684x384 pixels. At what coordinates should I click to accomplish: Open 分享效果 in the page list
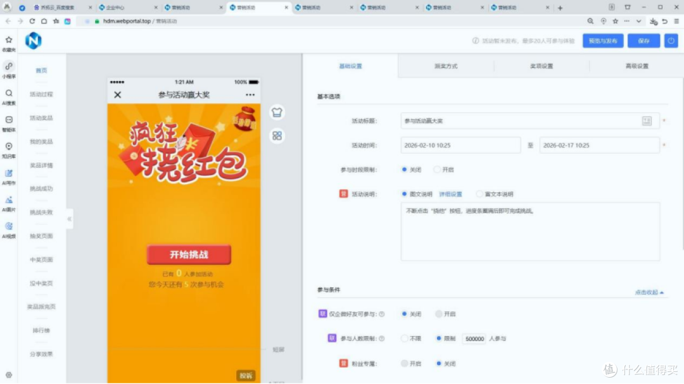pyautogui.click(x=41, y=354)
